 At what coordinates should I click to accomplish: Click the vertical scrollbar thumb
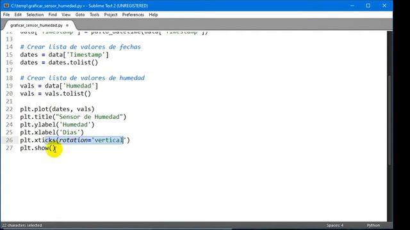coord(389,120)
